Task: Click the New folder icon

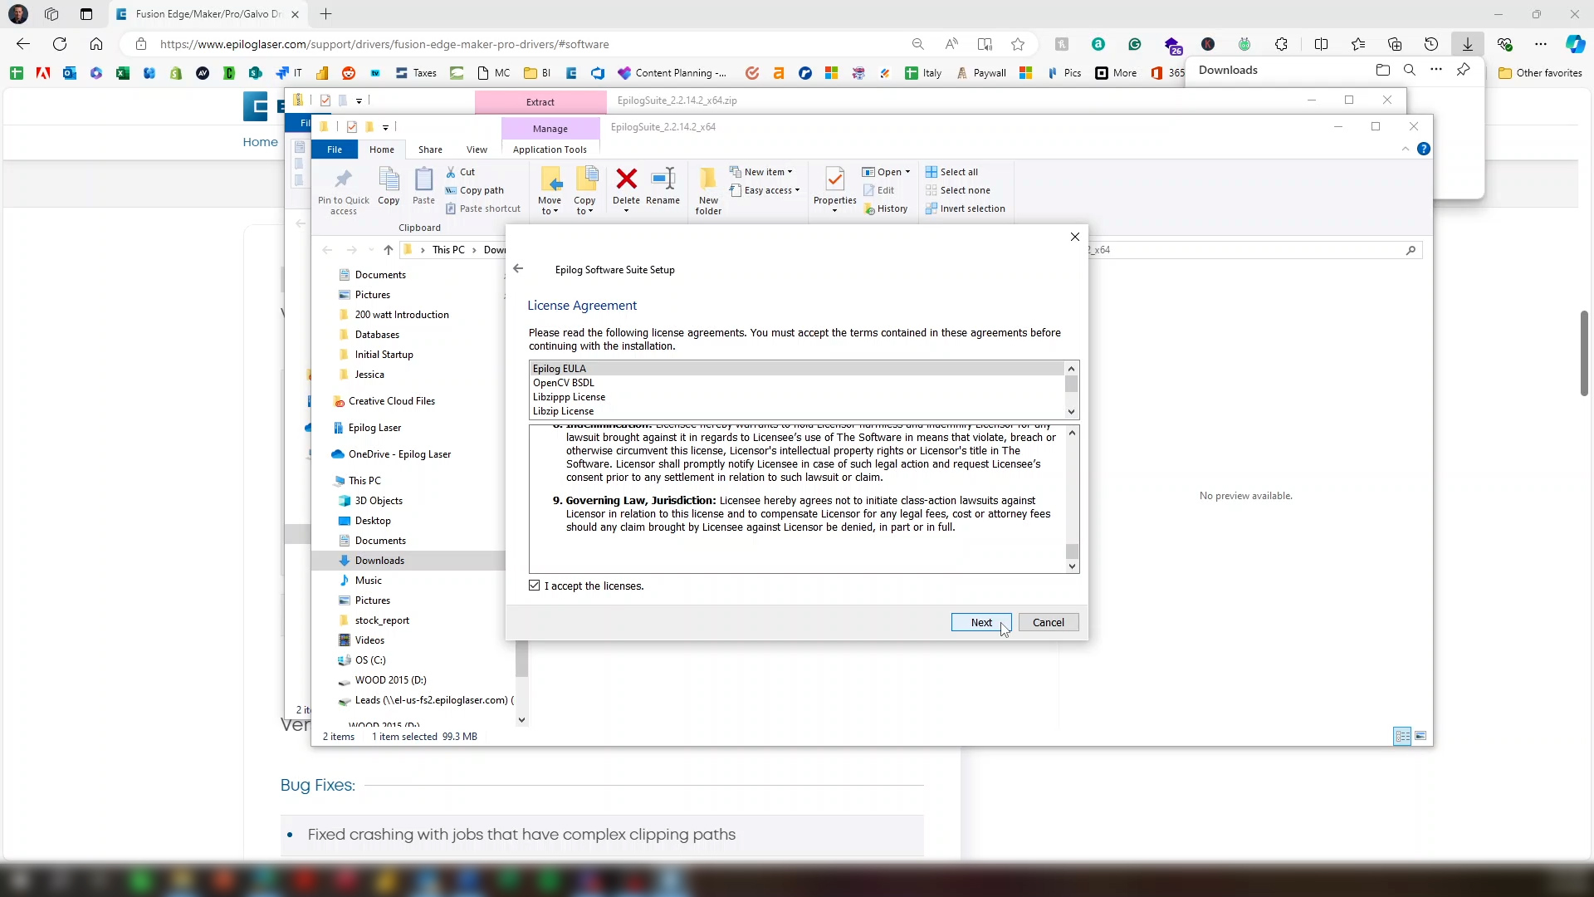Action: [708, 179]
